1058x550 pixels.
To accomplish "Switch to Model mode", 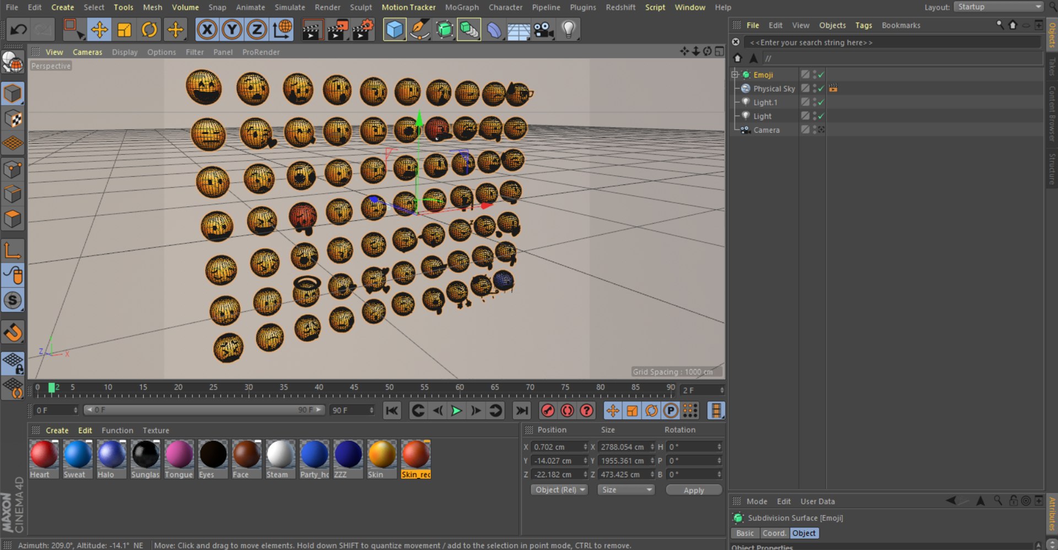I will coord(13,94).
